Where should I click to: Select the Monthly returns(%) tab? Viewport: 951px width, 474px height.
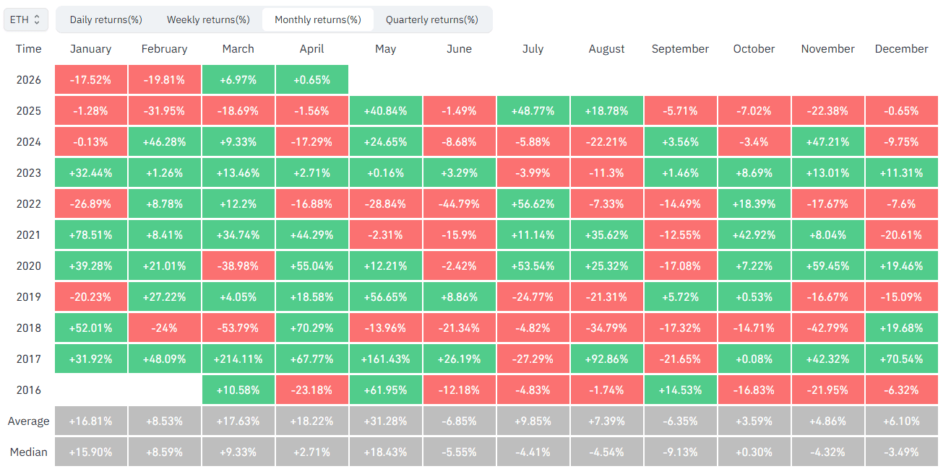tap(318, 19)
